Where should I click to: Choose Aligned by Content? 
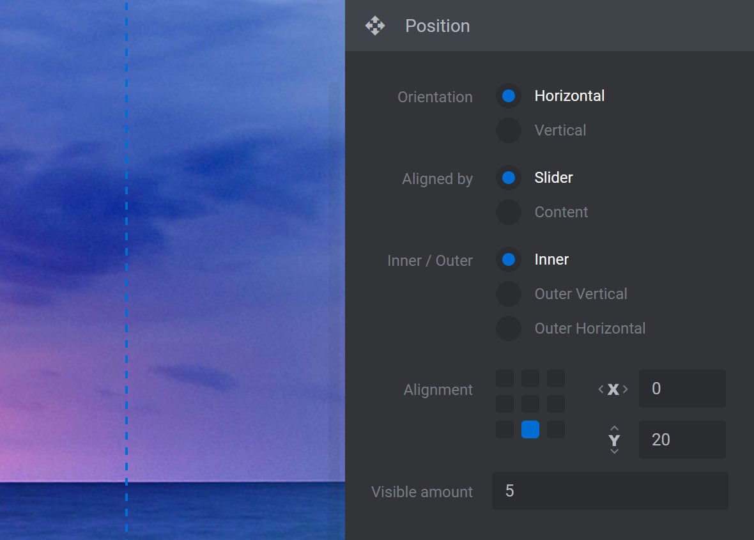click(x=508, y=212)
